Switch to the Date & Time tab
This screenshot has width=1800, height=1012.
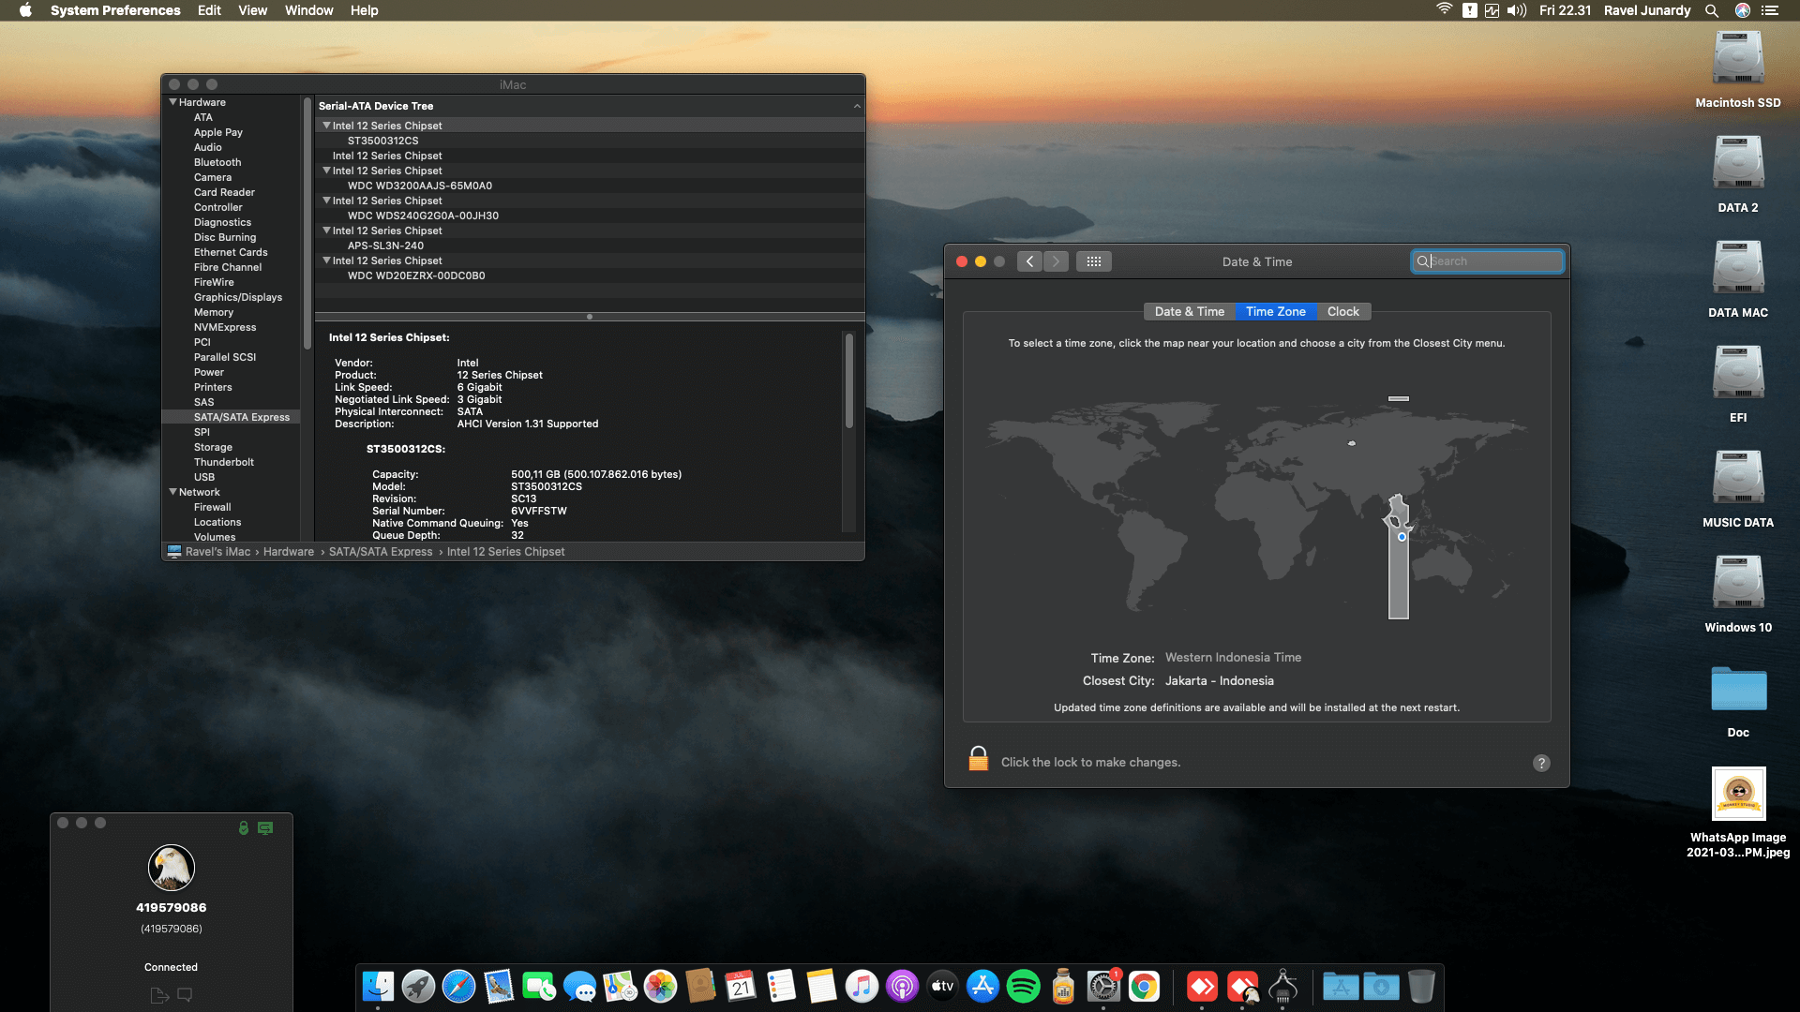coord(1189,312)
